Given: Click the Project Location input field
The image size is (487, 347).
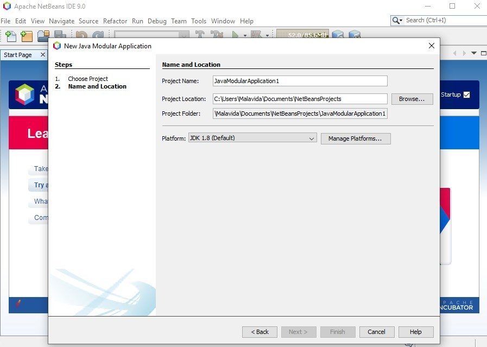Looking at the screenshot, I should (x=300, y=99).
